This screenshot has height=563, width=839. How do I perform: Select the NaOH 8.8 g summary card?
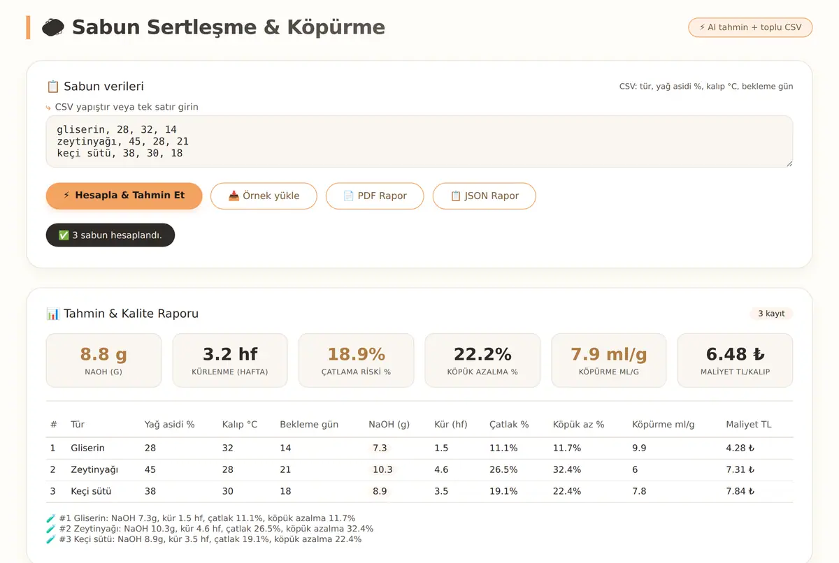103,360
